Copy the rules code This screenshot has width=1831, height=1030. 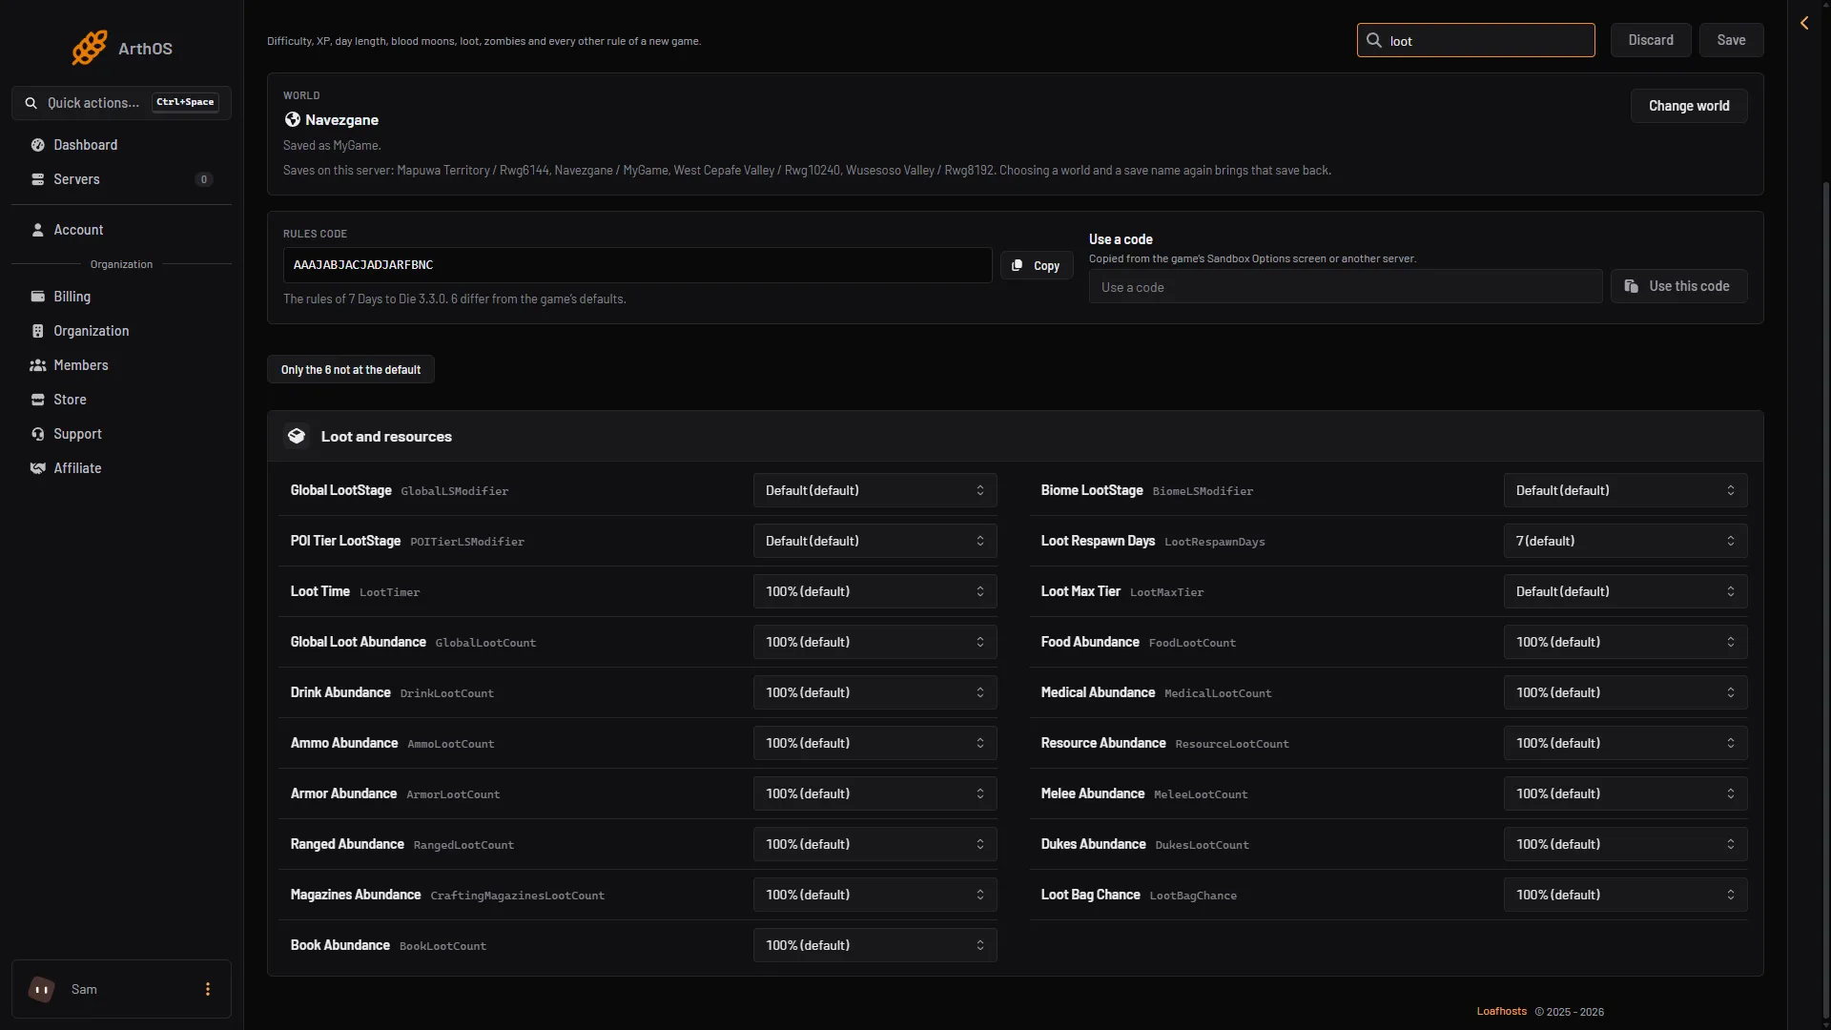(x=1037, y=265)
